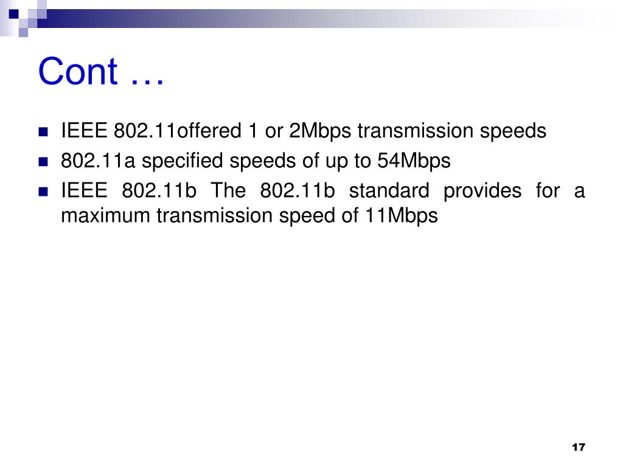Click the third blue square bullet
The width and height of the screenshot is (623, 467).
point(43,192)
